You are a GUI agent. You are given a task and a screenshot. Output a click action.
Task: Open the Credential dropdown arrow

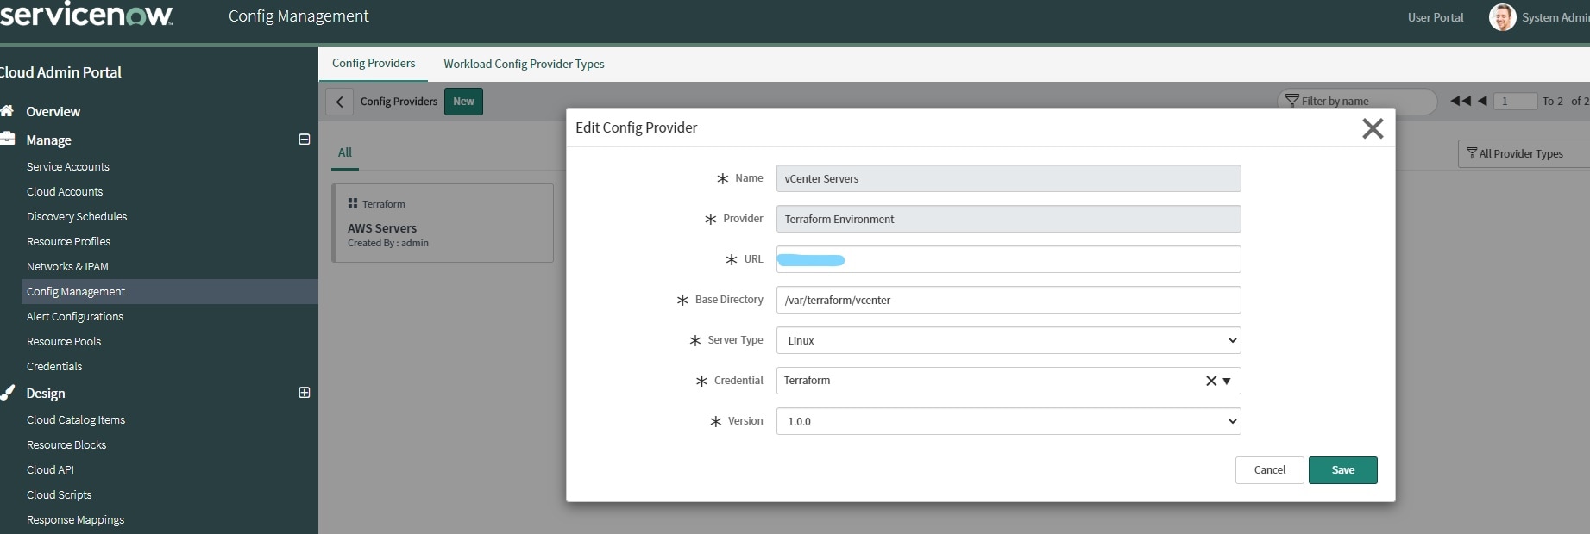(x=1227, y=381)
